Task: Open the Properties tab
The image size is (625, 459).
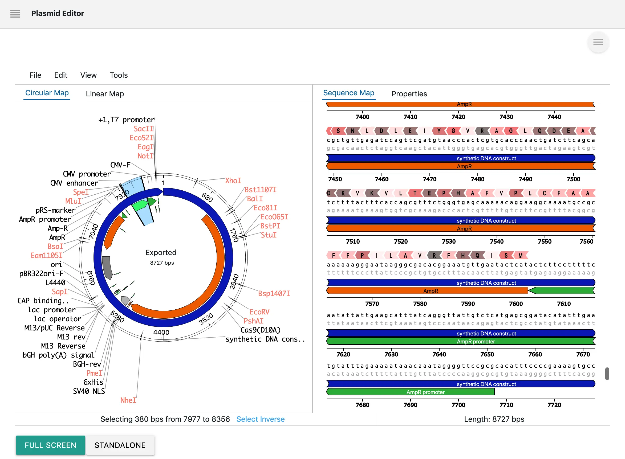Action: [409, 94]
